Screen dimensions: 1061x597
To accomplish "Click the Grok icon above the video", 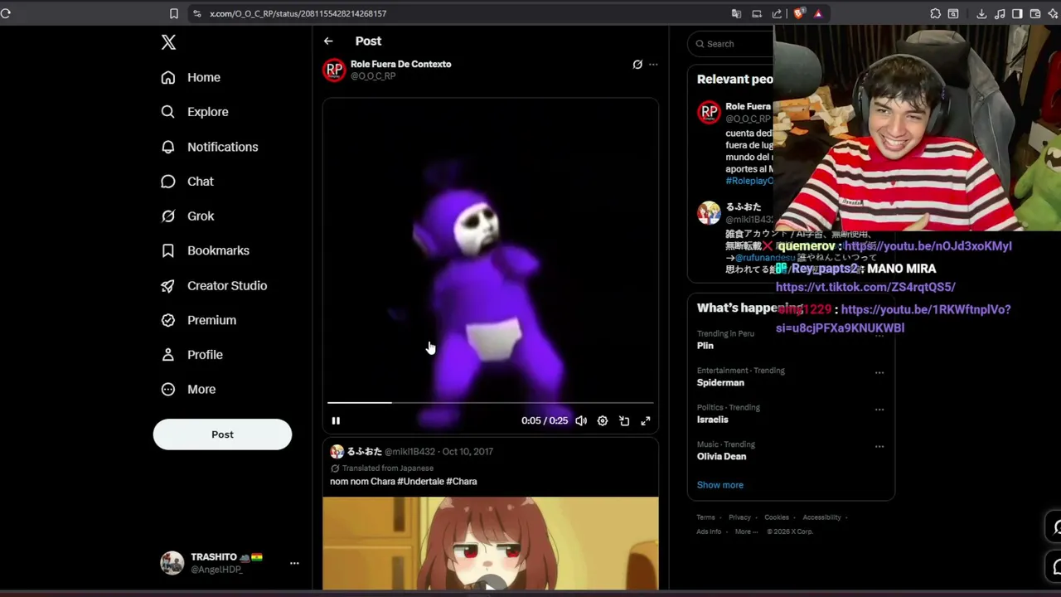I will 637,64.
